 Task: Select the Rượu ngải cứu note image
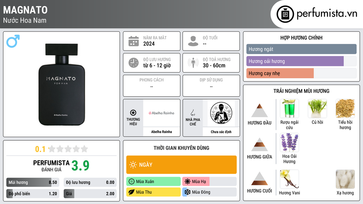289,108
